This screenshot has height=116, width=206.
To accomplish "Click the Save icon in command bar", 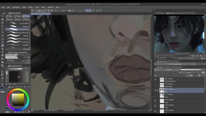I will [x=42, y=11].
